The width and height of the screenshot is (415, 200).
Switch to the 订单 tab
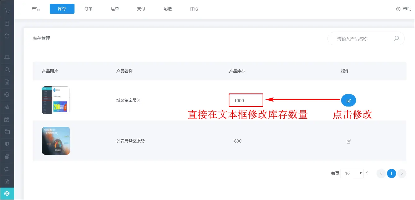tap(88, 9)
